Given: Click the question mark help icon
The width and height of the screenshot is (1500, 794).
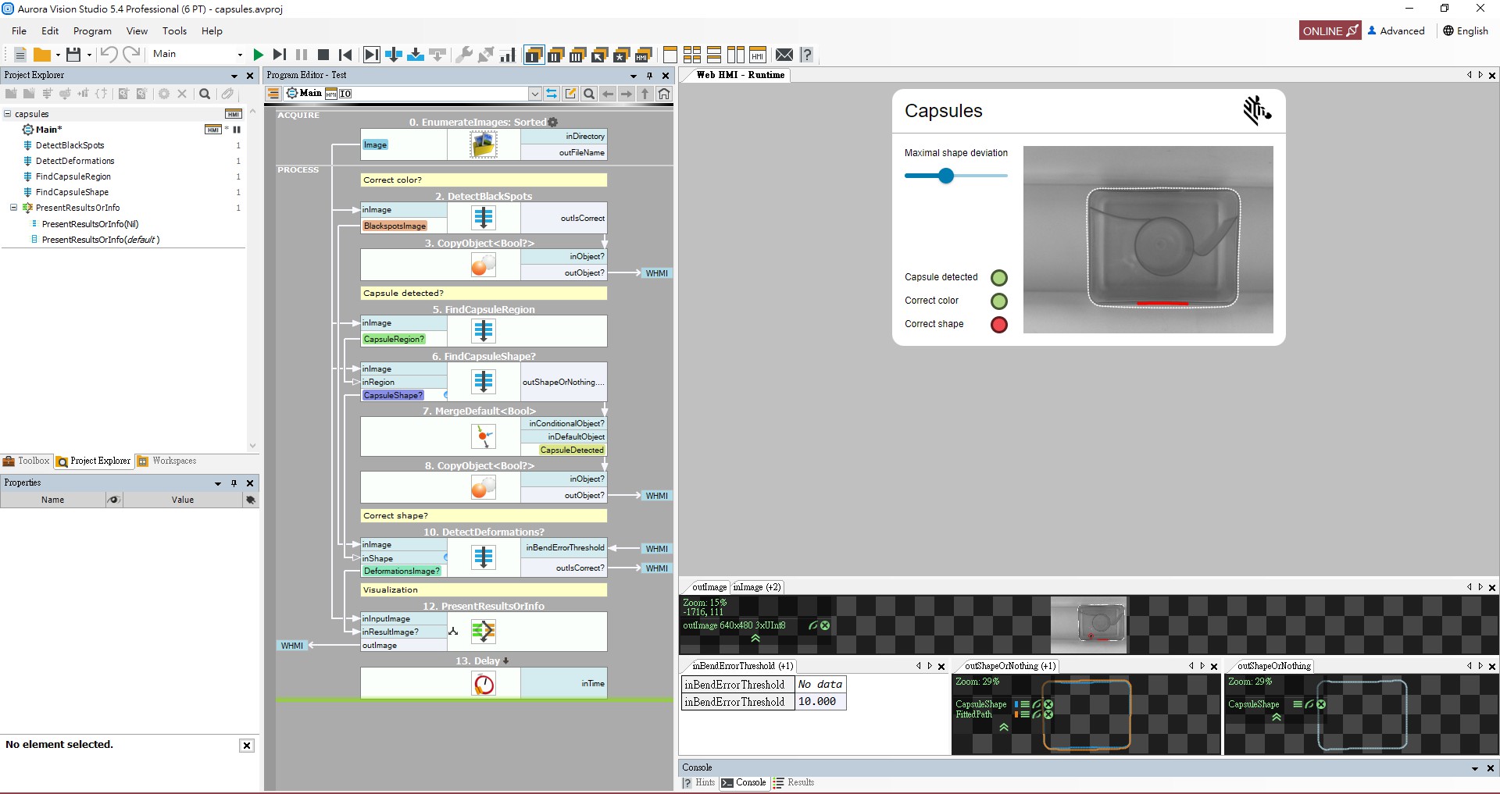Looking at the screenshot, I should (807, 55).
